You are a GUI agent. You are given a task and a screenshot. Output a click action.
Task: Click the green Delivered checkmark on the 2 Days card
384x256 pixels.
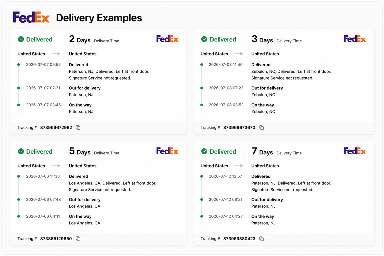(21, 39)
